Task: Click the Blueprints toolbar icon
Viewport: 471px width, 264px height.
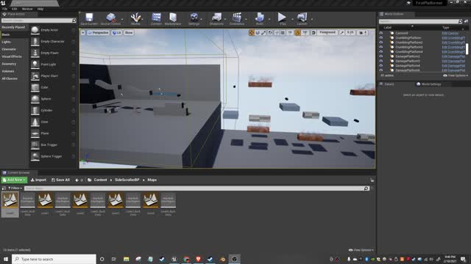Action: [216, 18]
